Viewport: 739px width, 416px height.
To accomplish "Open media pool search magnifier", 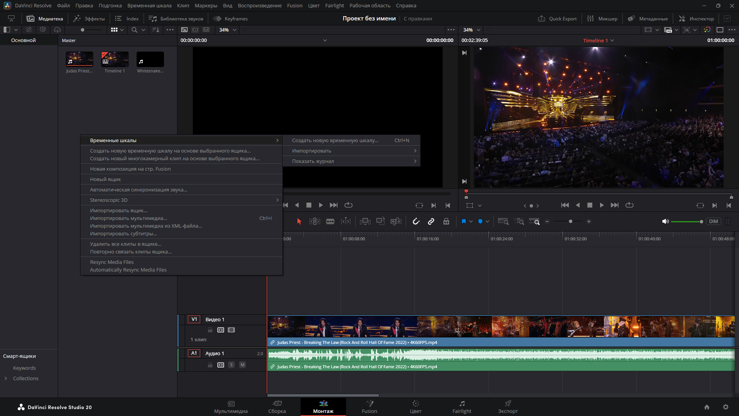I will pos(134,30).
